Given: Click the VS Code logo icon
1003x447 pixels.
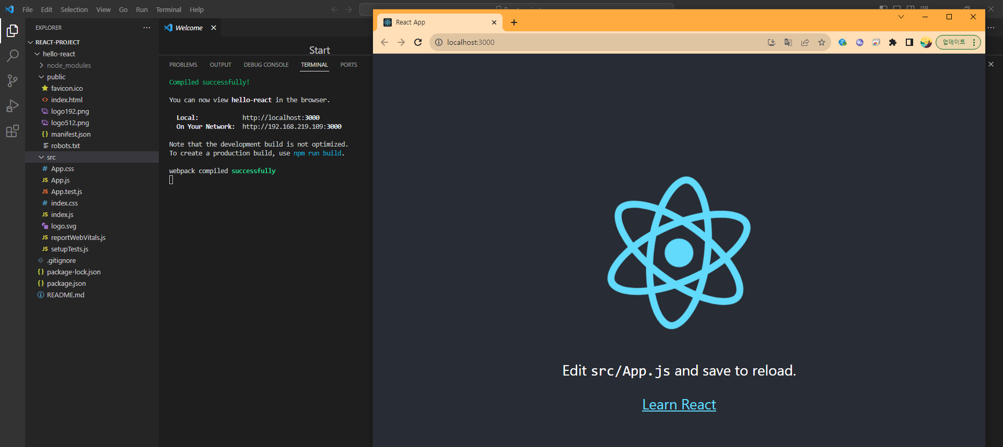Looking at the screenshot, I should (x=9, y=9).
